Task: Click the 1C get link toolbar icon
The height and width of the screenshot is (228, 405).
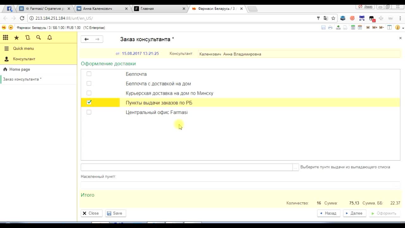Action: pyautogui.click(x=338, y=28)
